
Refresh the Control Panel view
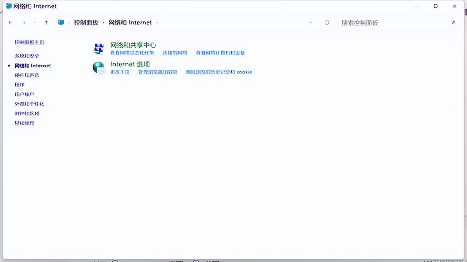pos(327,23)
